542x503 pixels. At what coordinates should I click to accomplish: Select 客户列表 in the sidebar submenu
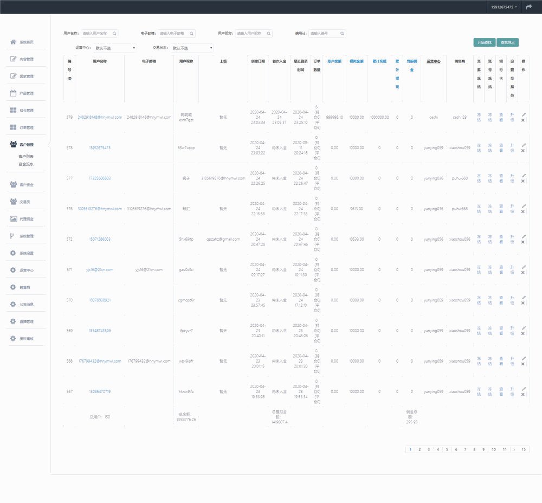[25, 156]
